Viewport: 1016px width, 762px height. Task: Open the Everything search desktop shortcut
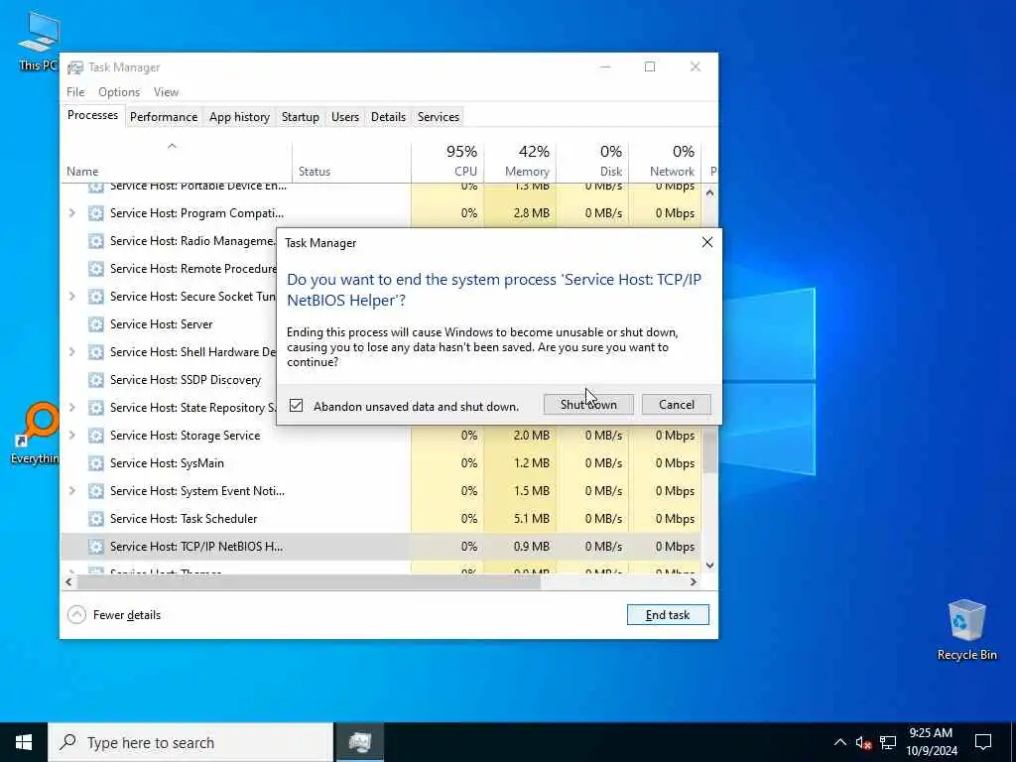click(x=37, y=433)
